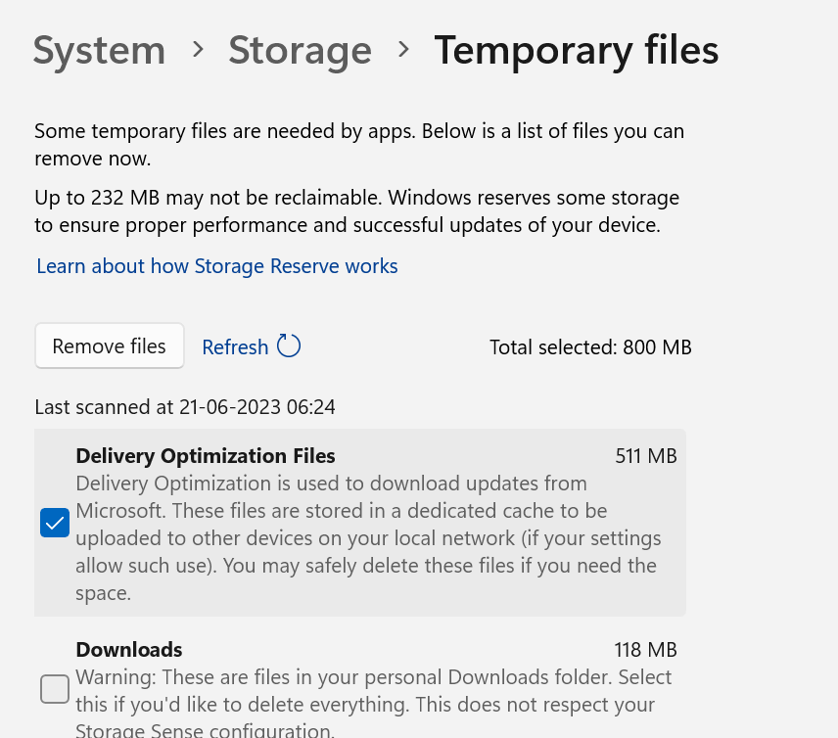Click the 511 MB size label
This screenshot has width=838, height=738.
click(x=645, y=456)
